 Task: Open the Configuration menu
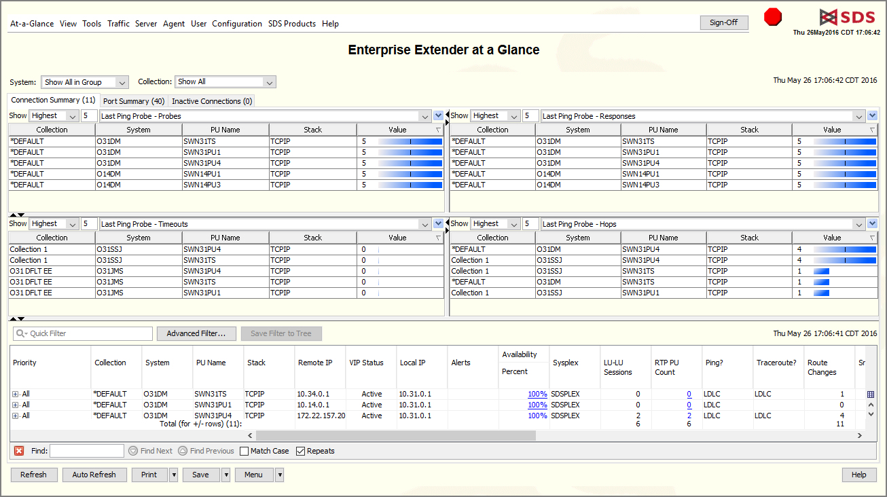point(237,24)
